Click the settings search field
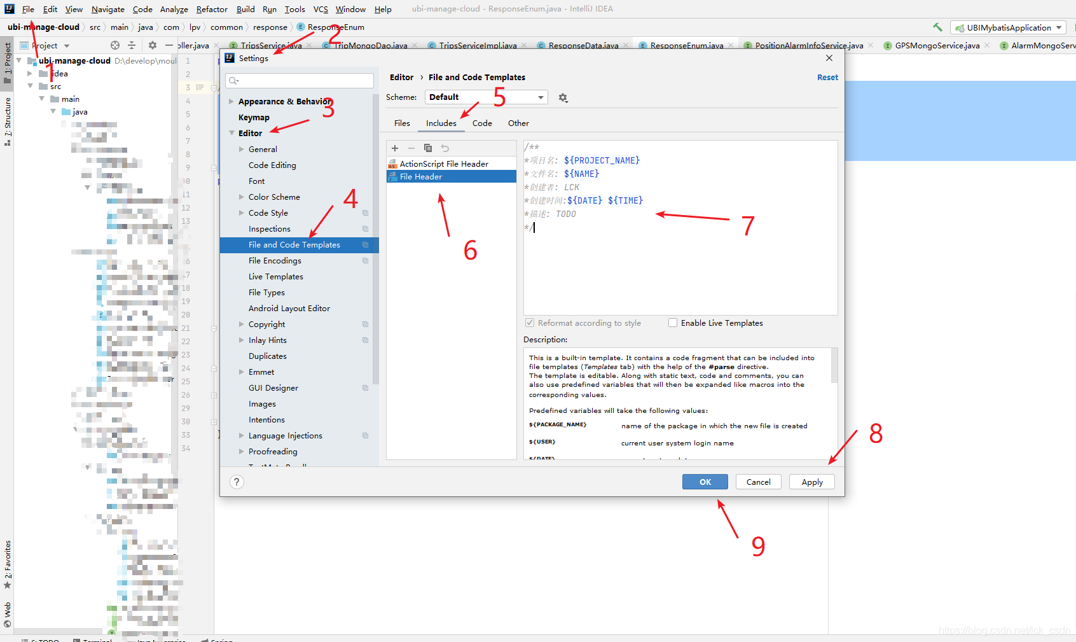Viewport: 1076px width, 642px height. (300, 81)
